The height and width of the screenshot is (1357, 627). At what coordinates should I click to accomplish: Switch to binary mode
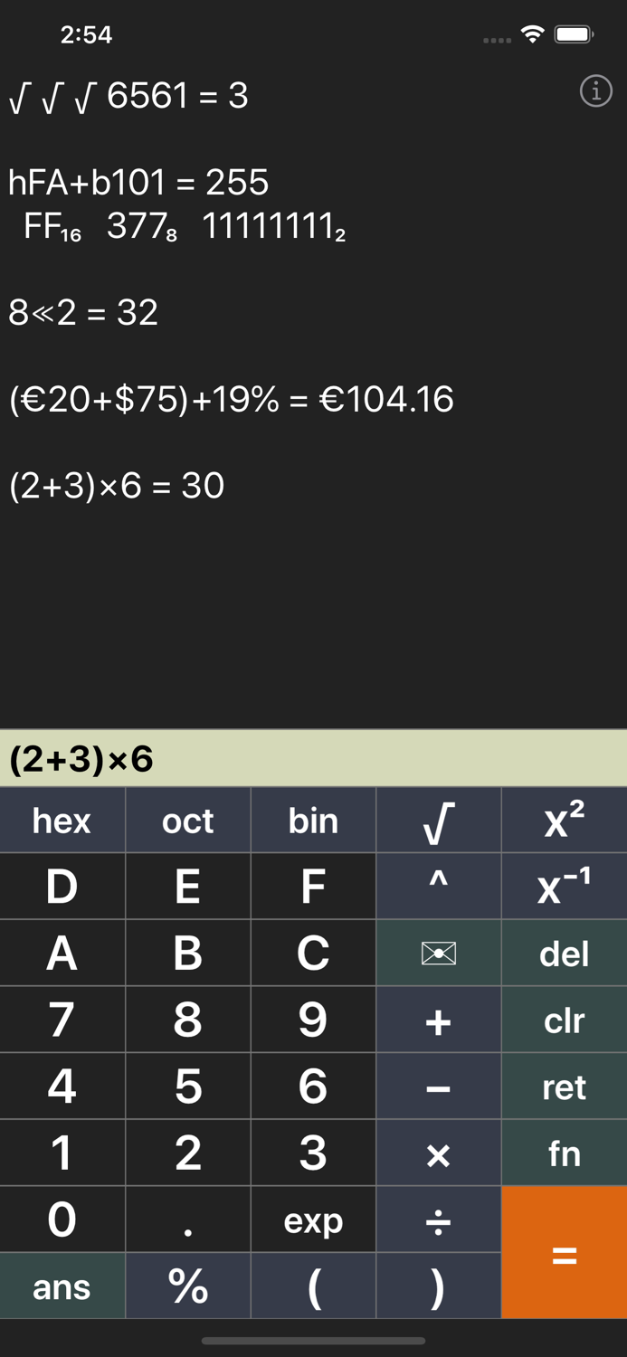[313, 820]
